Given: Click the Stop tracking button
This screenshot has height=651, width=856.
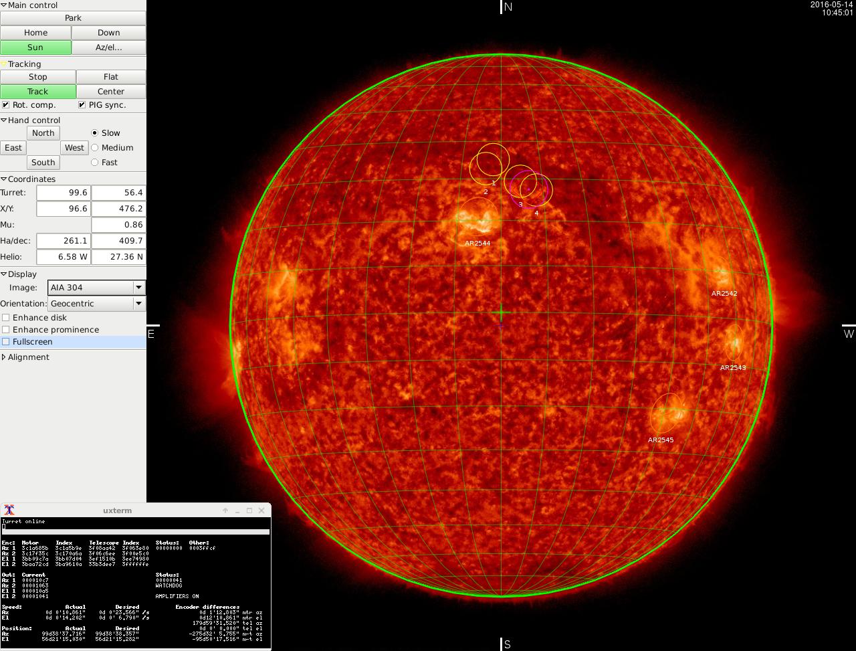Looking at the screenshot, I should [38, 77].
